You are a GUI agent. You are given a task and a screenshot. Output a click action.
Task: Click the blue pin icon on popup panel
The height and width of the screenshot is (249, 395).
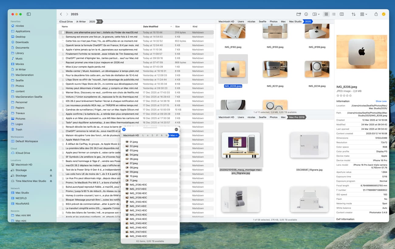tap(124, 130)
